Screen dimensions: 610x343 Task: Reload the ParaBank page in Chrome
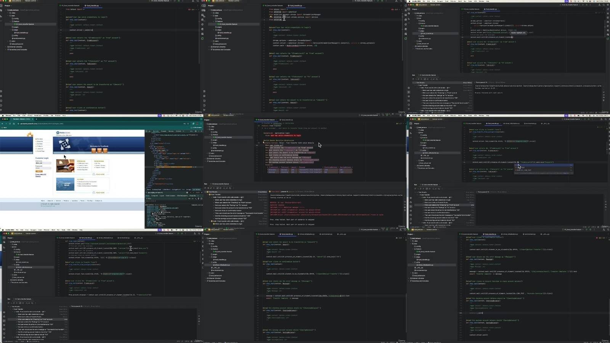[10, 124]
